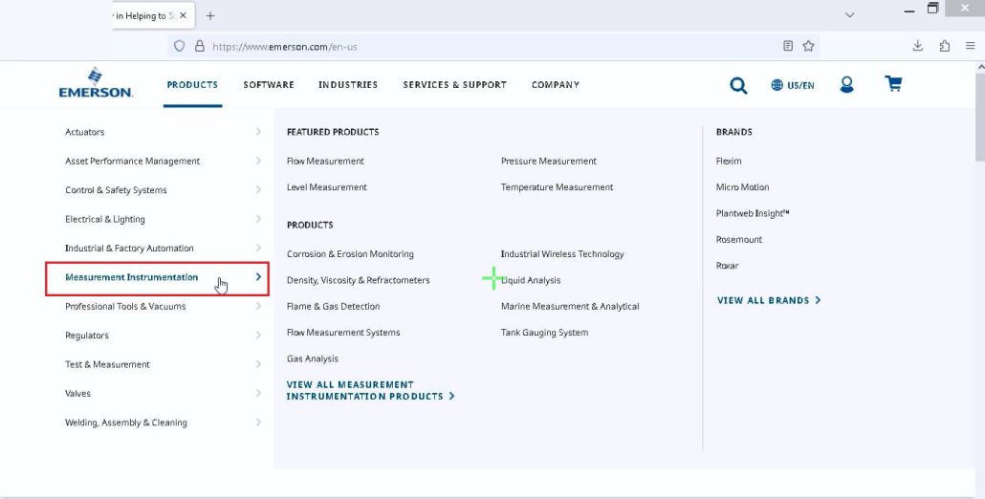Open the Services & Support menu
The height and width of the screenshot is (499, 985).
(x=455, y=85)
